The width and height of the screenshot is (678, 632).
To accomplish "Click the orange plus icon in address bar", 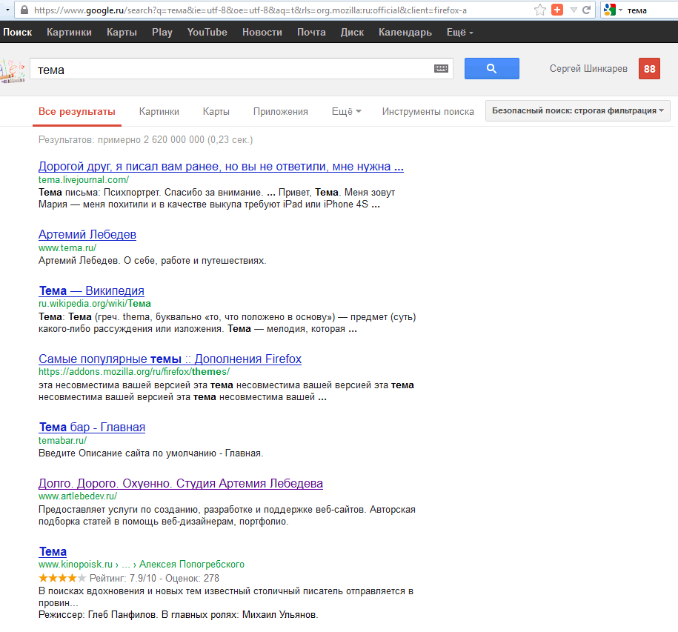I will pos(557,10).
